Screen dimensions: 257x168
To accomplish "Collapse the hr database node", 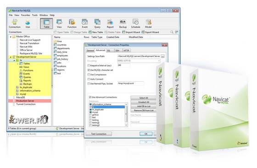I will [x=14, y=60].
